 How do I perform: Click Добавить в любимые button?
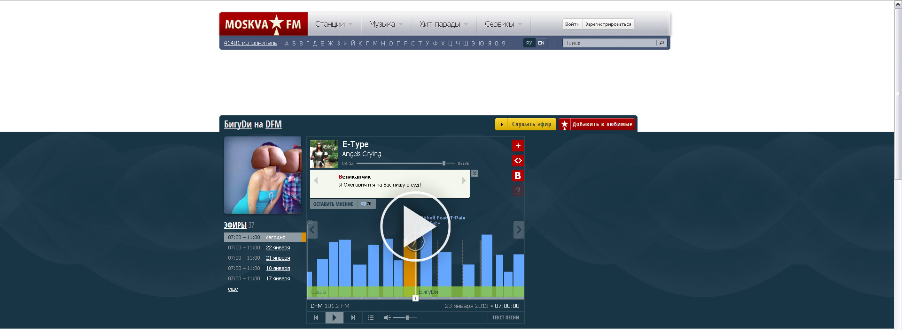(x=597, y=124)
